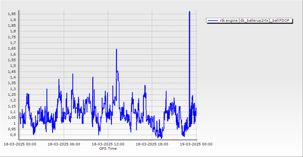
Task: Click the PDOP legend entry label
Action: (255, 20)
